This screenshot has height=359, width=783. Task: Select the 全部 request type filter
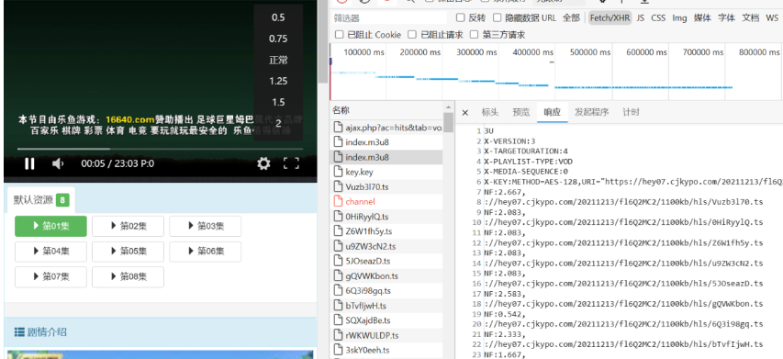(571, 18)
